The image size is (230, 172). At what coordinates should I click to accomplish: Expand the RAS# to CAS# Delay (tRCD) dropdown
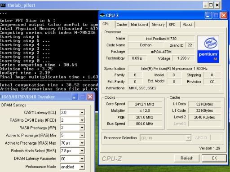pyautogui.click(x=82, y=120)
